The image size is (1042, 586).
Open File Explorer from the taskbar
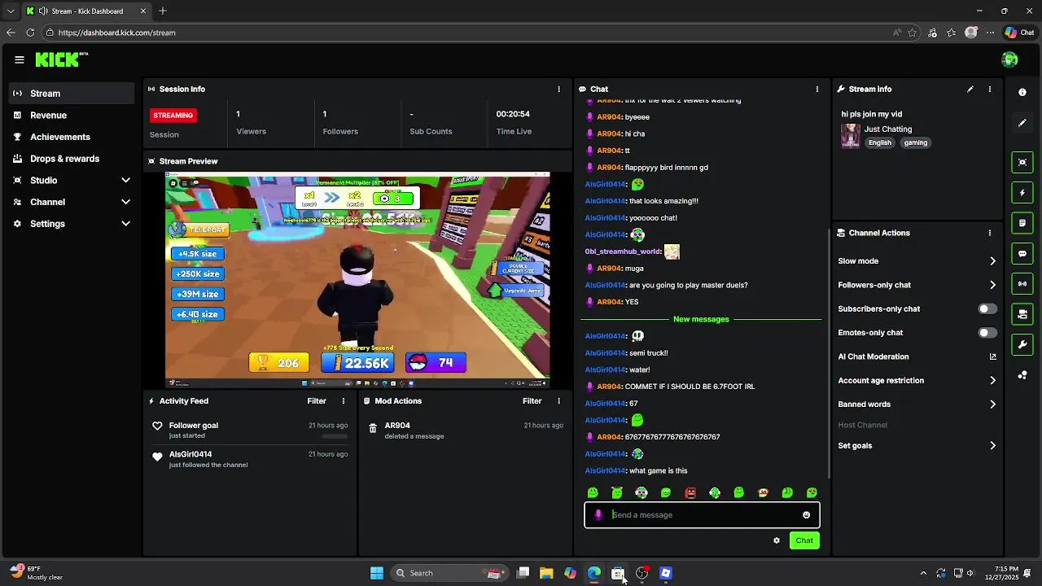[546, 573]
